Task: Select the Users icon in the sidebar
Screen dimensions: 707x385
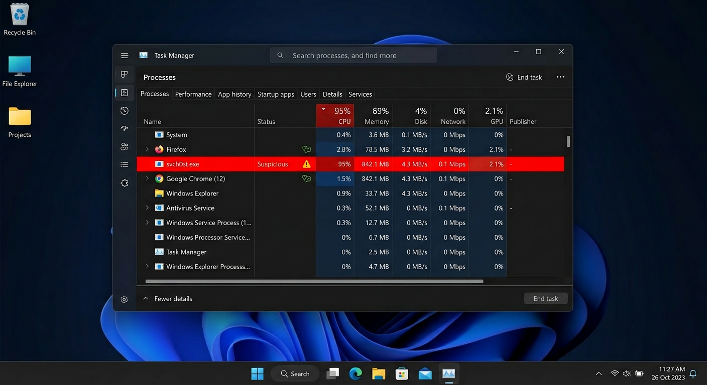Action: click(124, 146)
